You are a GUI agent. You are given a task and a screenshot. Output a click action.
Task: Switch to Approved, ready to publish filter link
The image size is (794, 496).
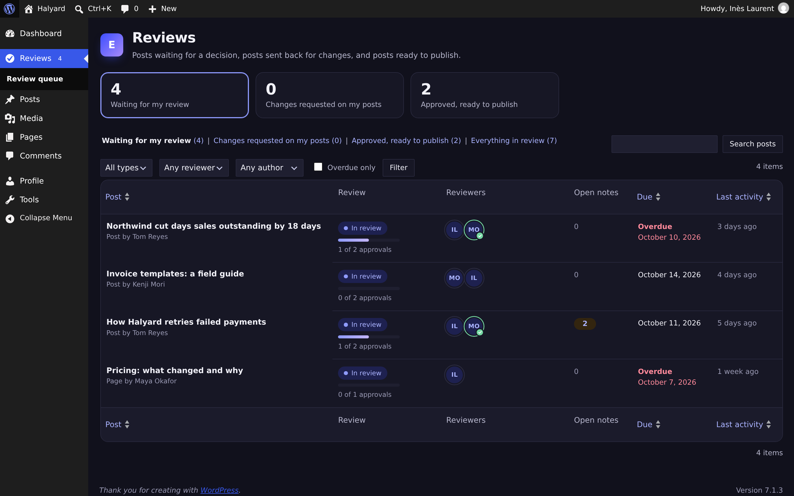tap(406, 141)
